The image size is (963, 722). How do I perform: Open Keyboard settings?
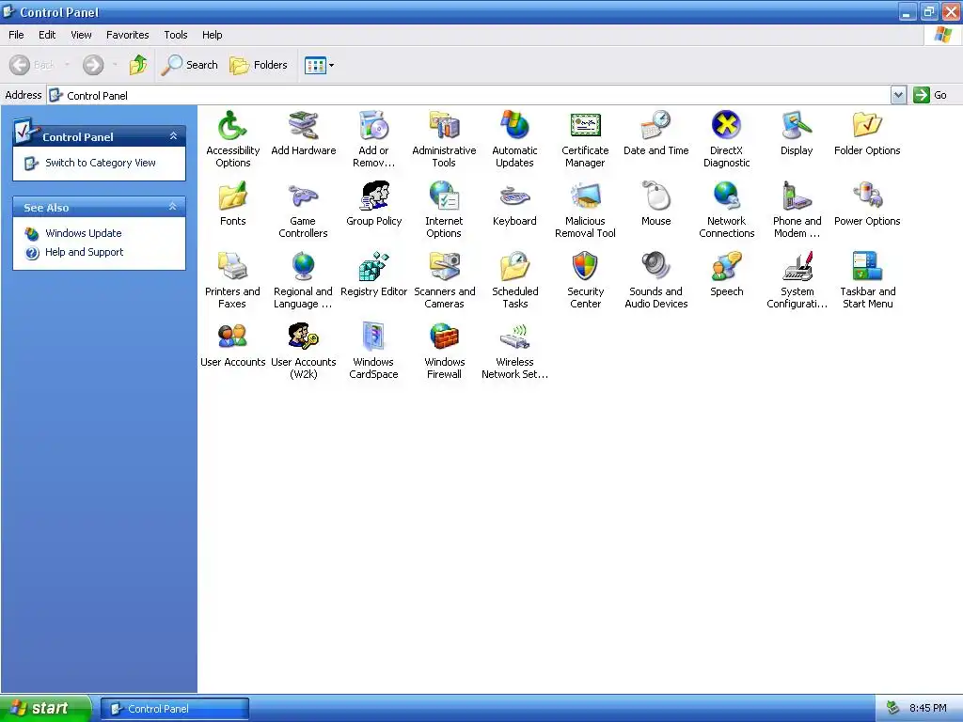point(514,204)
